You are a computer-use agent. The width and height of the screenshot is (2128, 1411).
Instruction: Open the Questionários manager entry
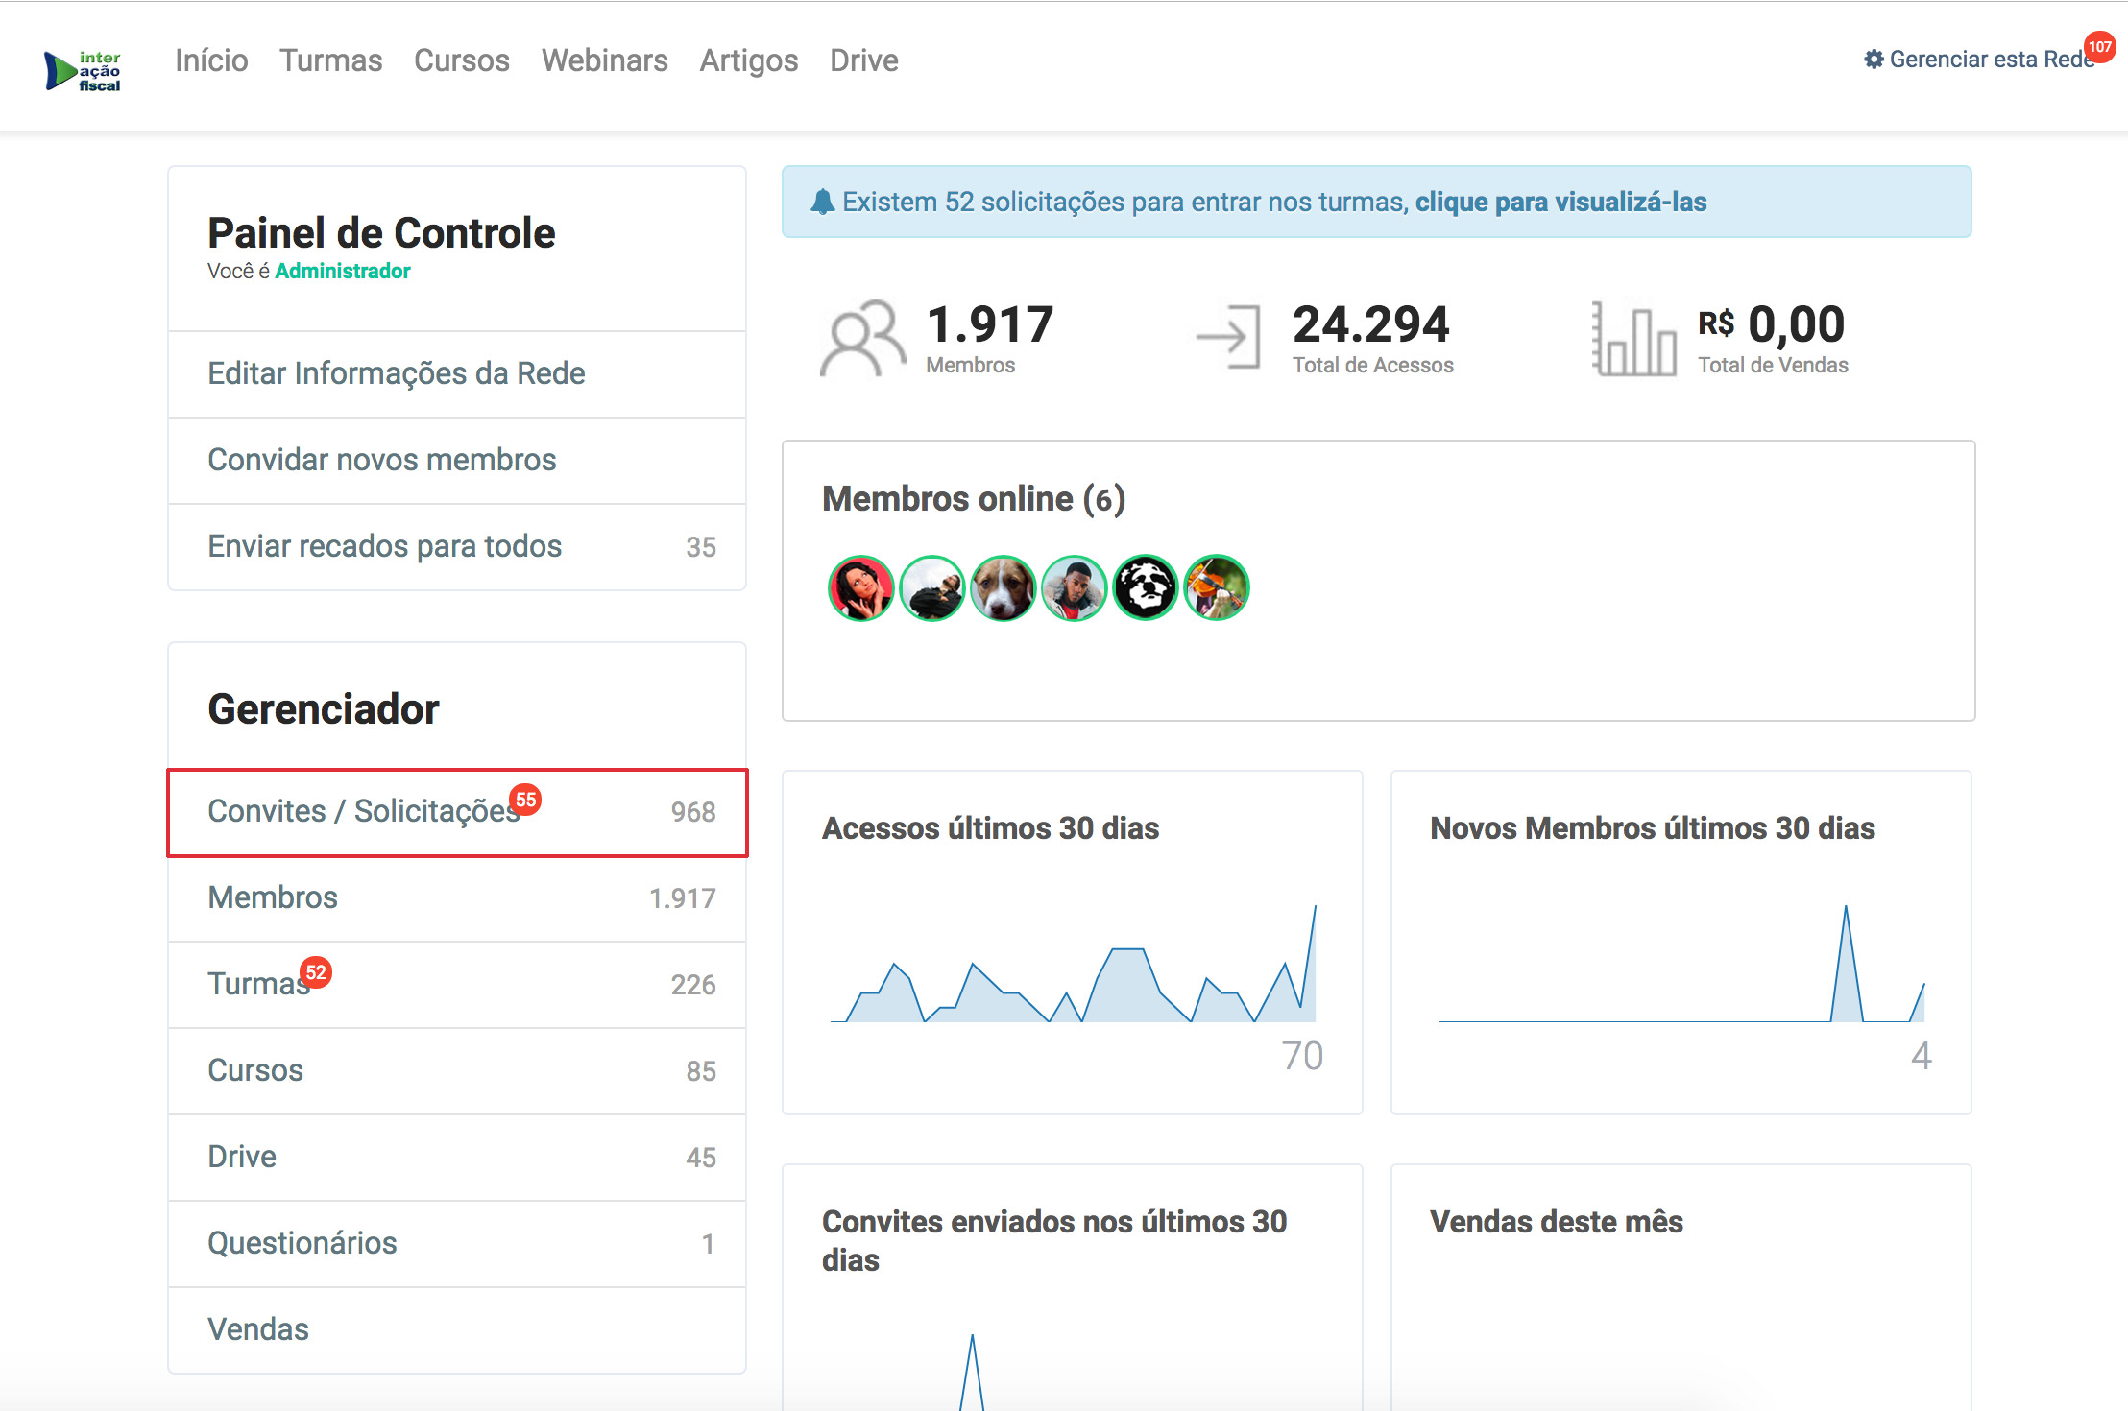tap(302, 1243)
